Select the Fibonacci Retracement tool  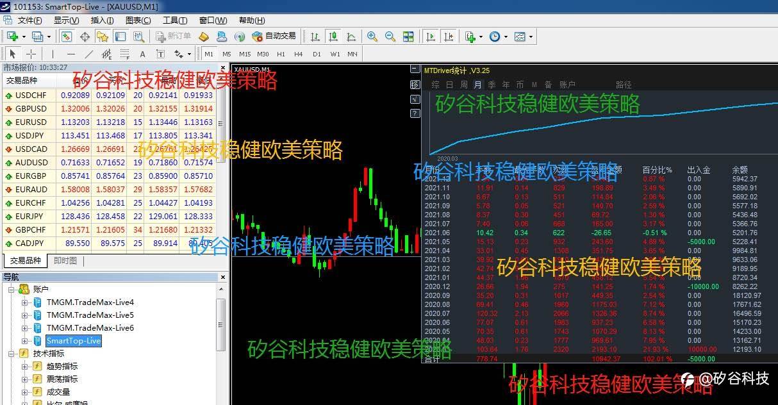(x=124, y=54)
